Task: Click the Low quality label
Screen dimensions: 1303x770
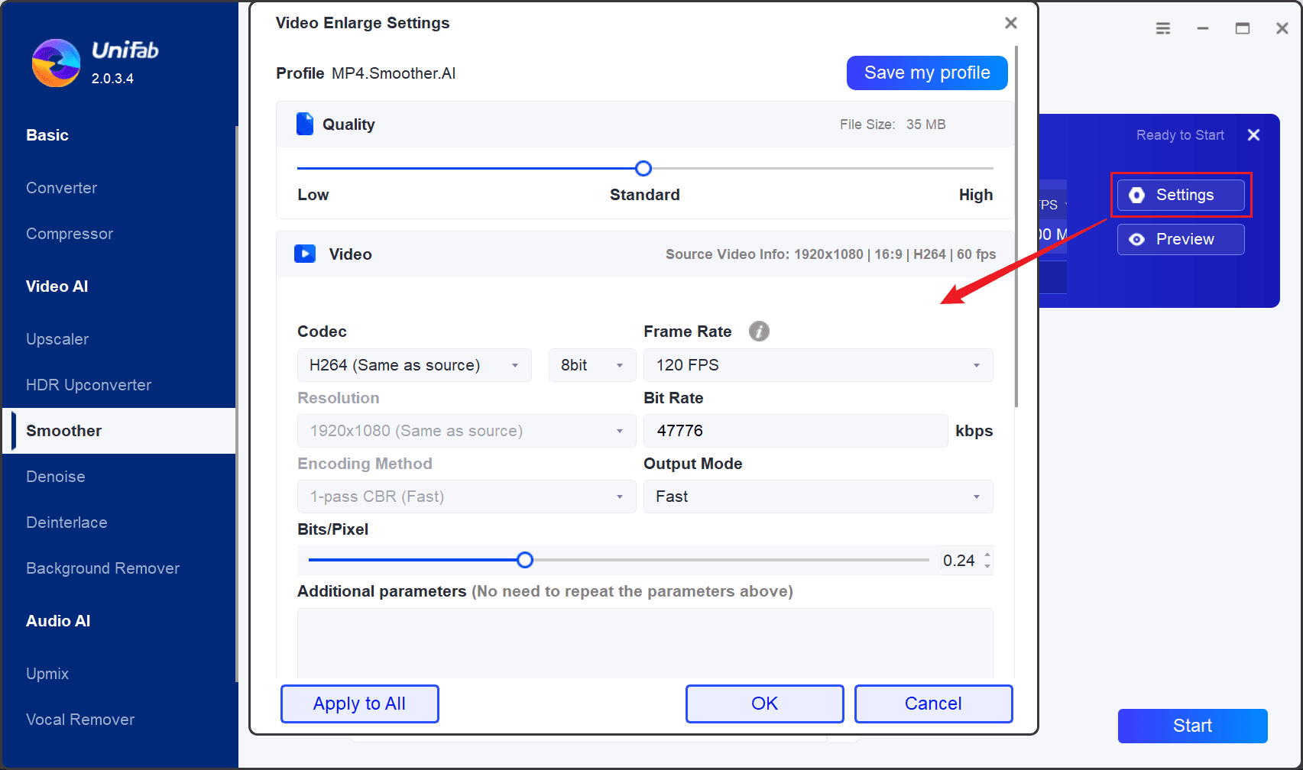Action: pos(313,195)
